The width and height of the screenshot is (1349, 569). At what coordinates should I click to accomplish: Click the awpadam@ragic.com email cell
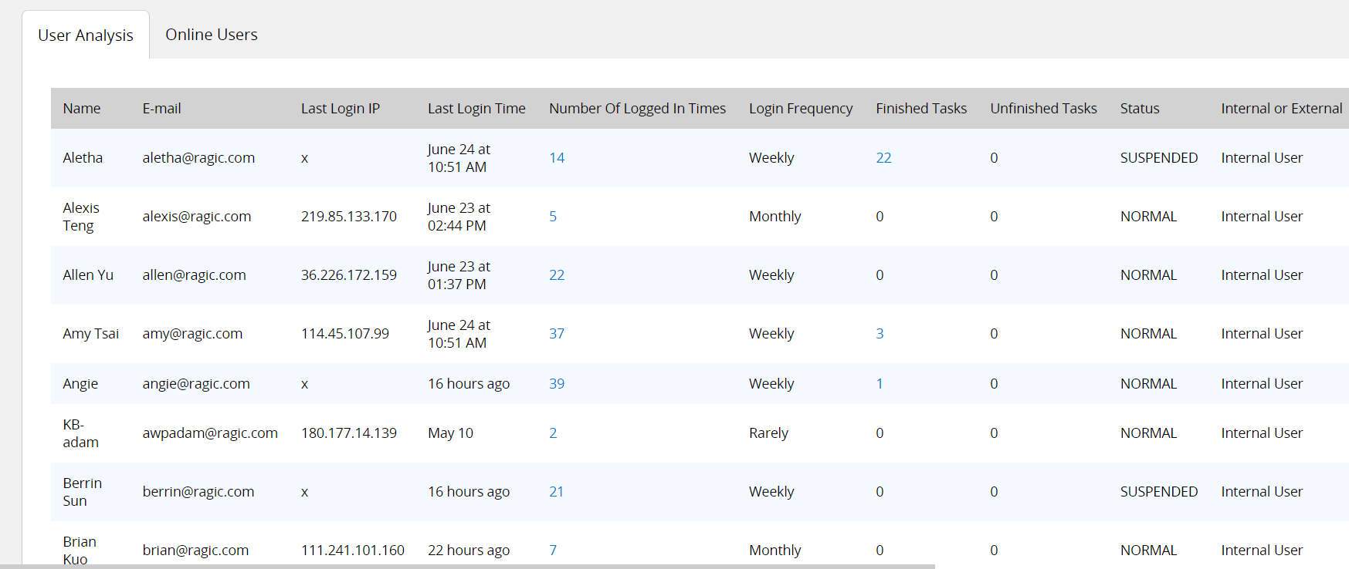point(210,433)
